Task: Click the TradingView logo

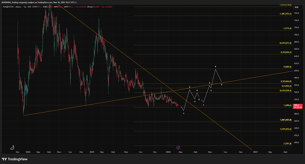Action: point(15,159)
